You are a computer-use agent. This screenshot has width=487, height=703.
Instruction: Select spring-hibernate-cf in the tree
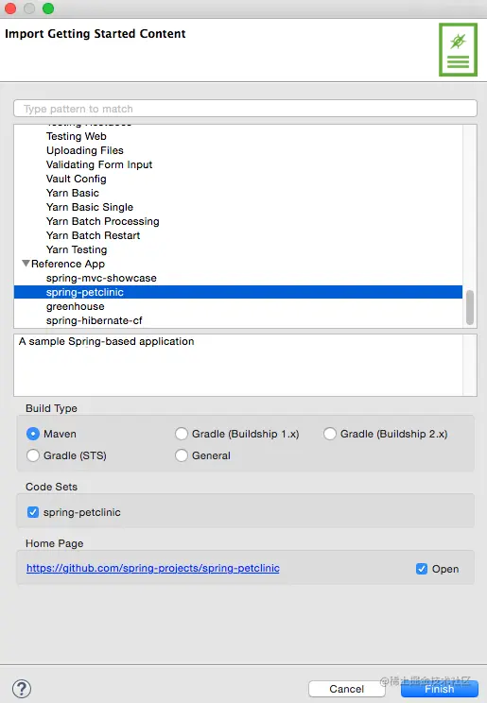(95, 320)
